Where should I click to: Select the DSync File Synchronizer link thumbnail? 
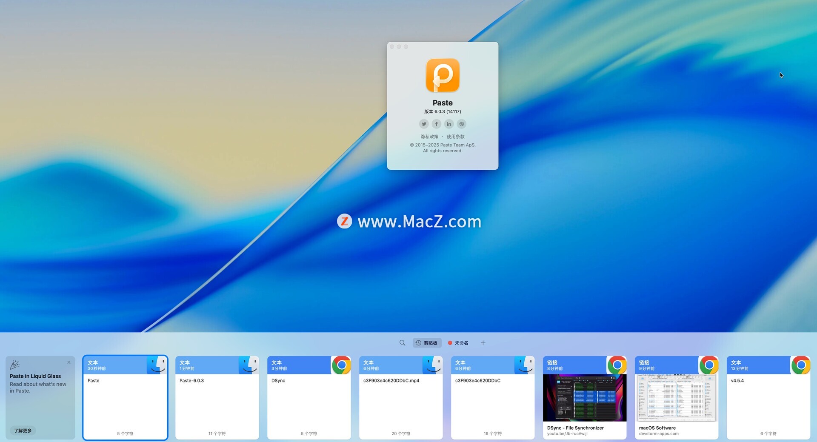click(x=585, y=398)
